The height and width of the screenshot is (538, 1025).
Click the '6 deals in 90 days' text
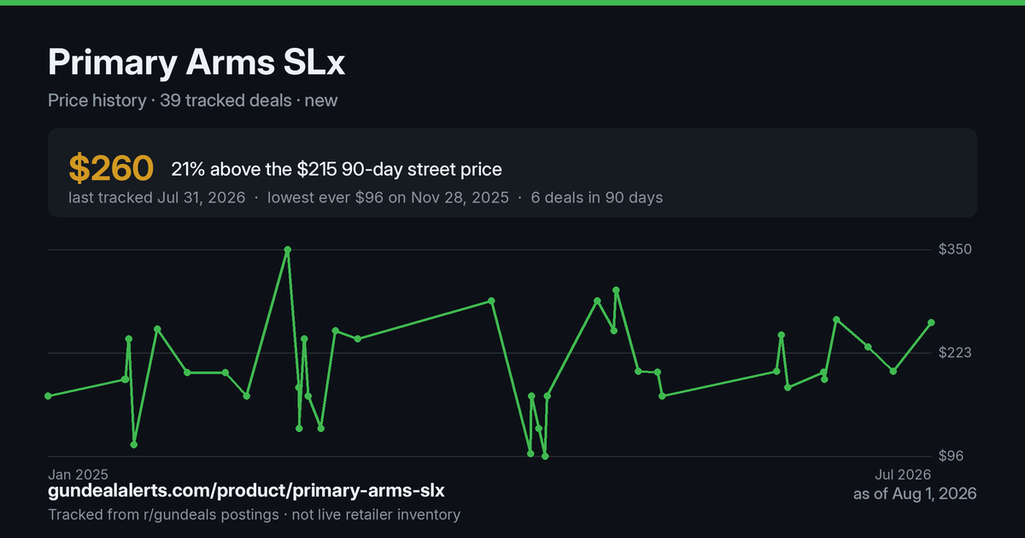point(596,197)
